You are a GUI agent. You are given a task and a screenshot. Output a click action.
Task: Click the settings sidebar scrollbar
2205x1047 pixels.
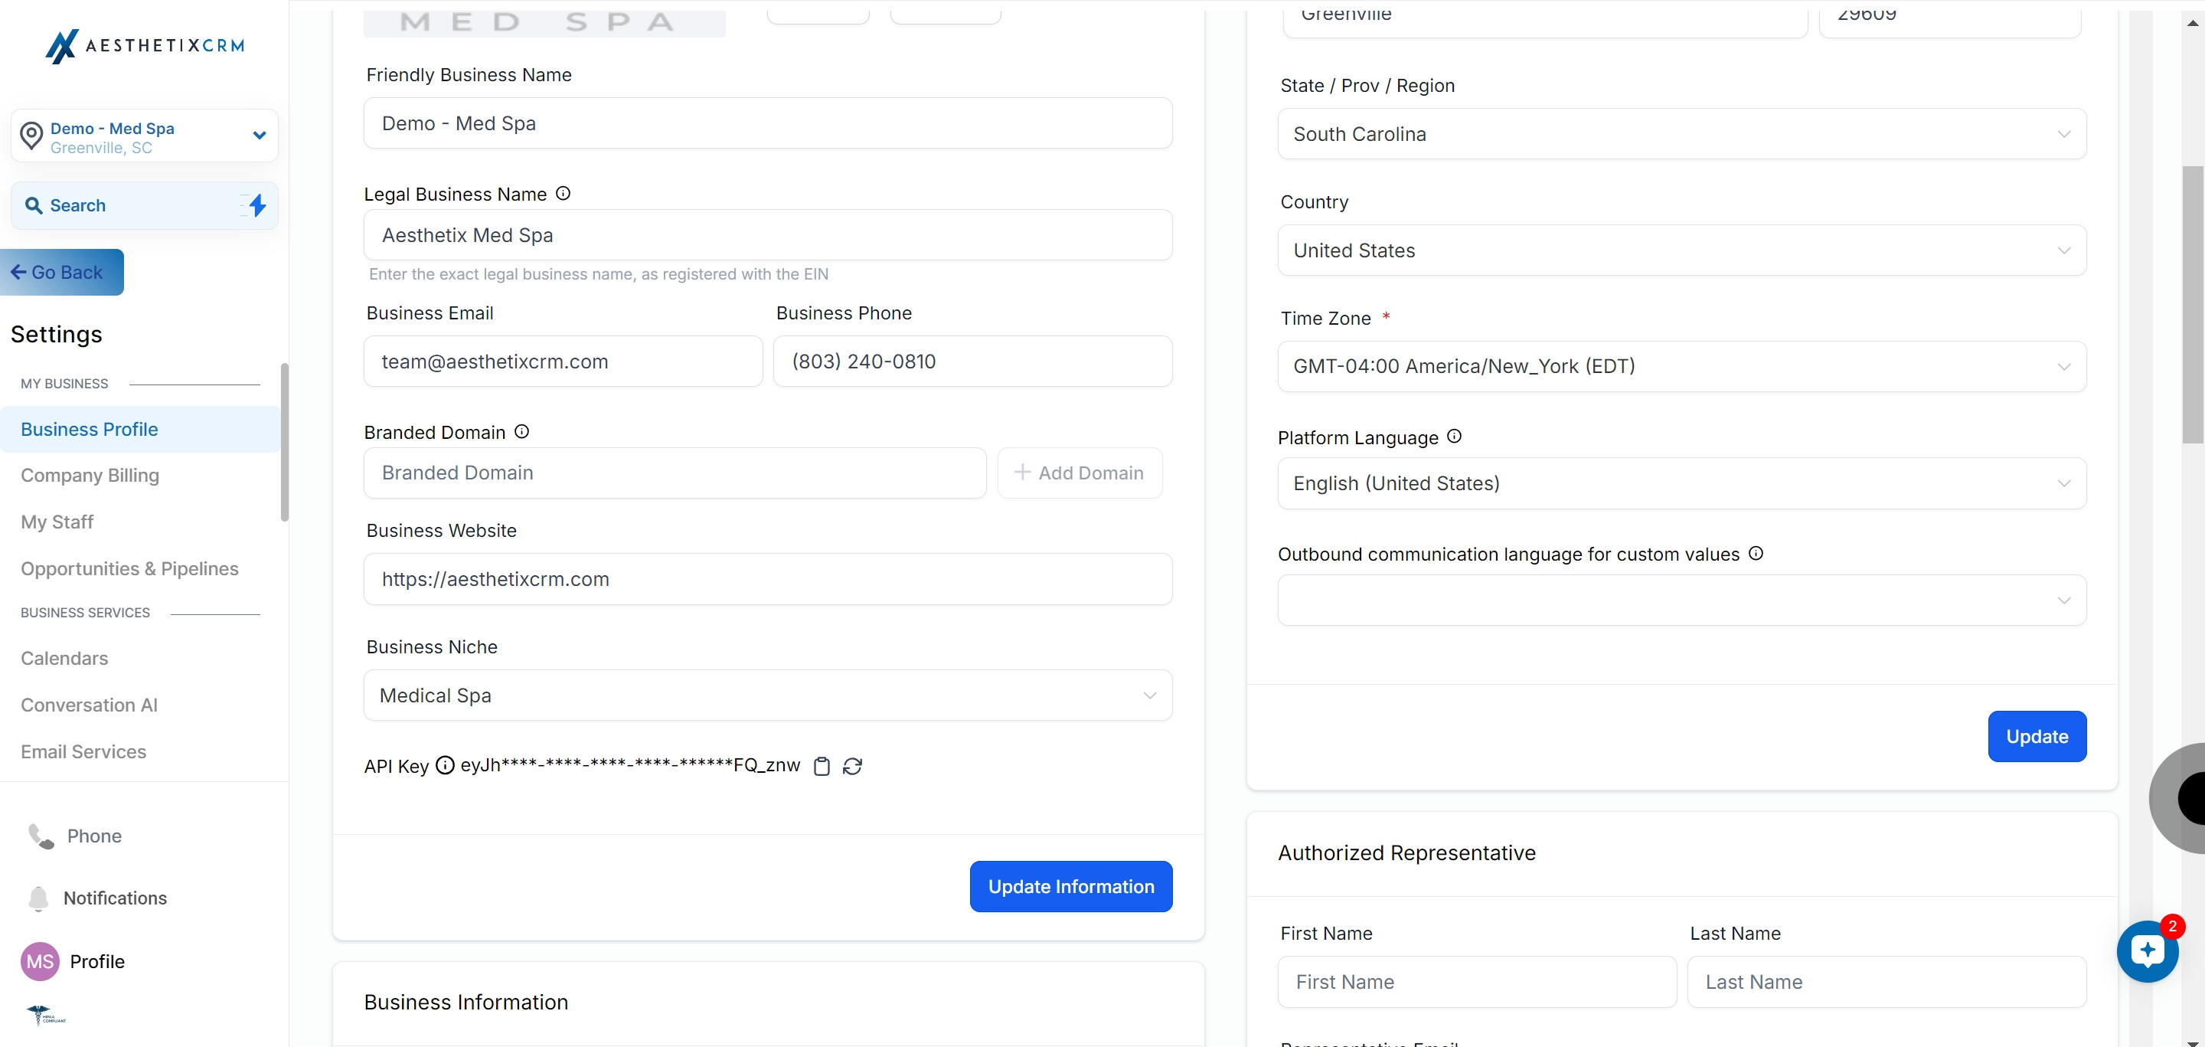tap(284, 442)
